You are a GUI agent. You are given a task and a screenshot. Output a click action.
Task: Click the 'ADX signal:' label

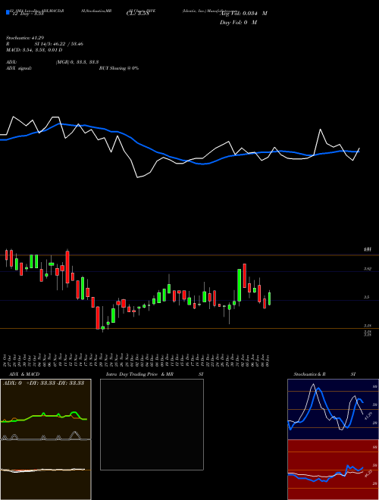[19, 68]
